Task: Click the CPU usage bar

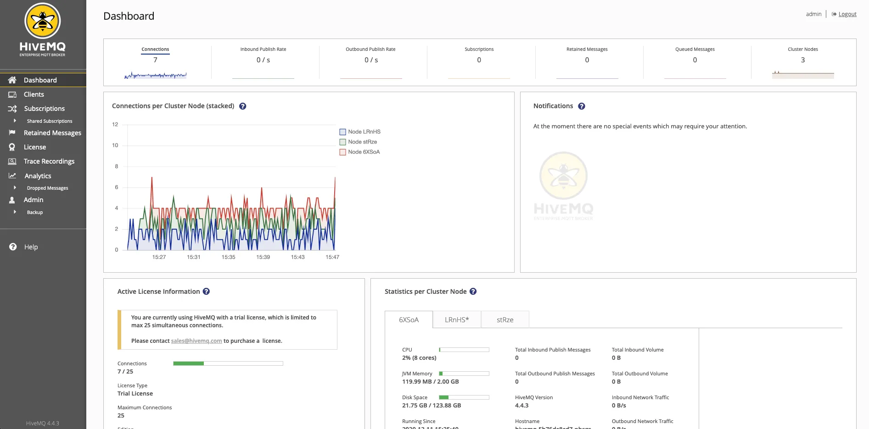Action: (x=464, y=350)
